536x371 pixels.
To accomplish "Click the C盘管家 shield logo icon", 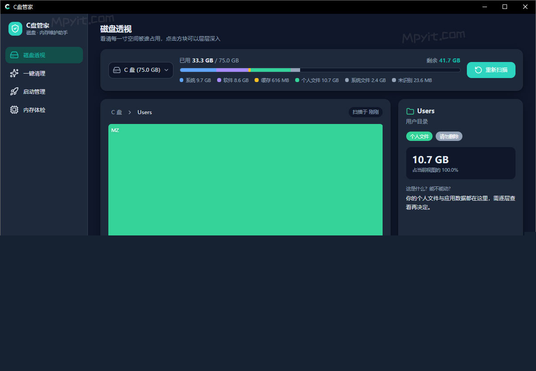I will click(x=15, y=29).
